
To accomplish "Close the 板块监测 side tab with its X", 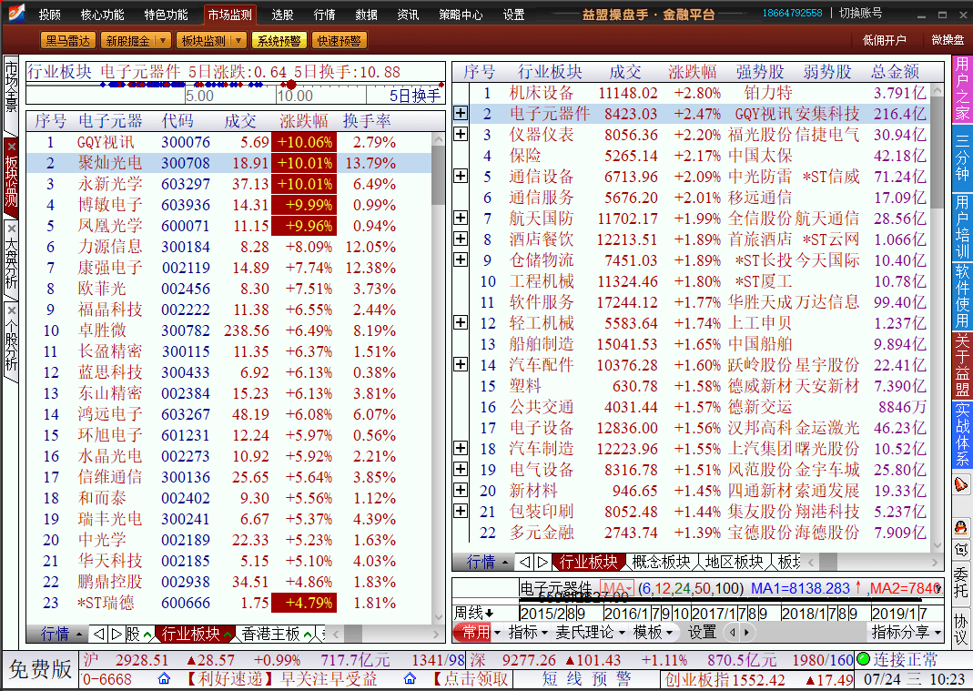I will point(11,147).
